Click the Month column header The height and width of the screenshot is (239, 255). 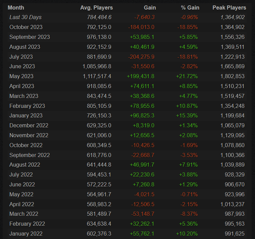(16, 8)
